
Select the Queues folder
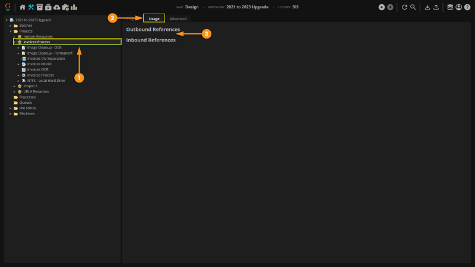[x=26, y=102]
